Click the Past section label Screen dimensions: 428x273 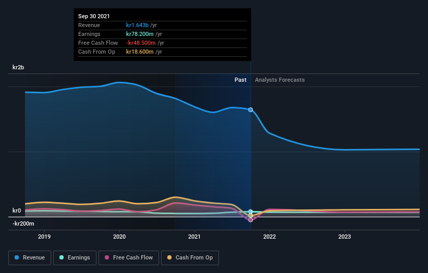pos(240,80)
